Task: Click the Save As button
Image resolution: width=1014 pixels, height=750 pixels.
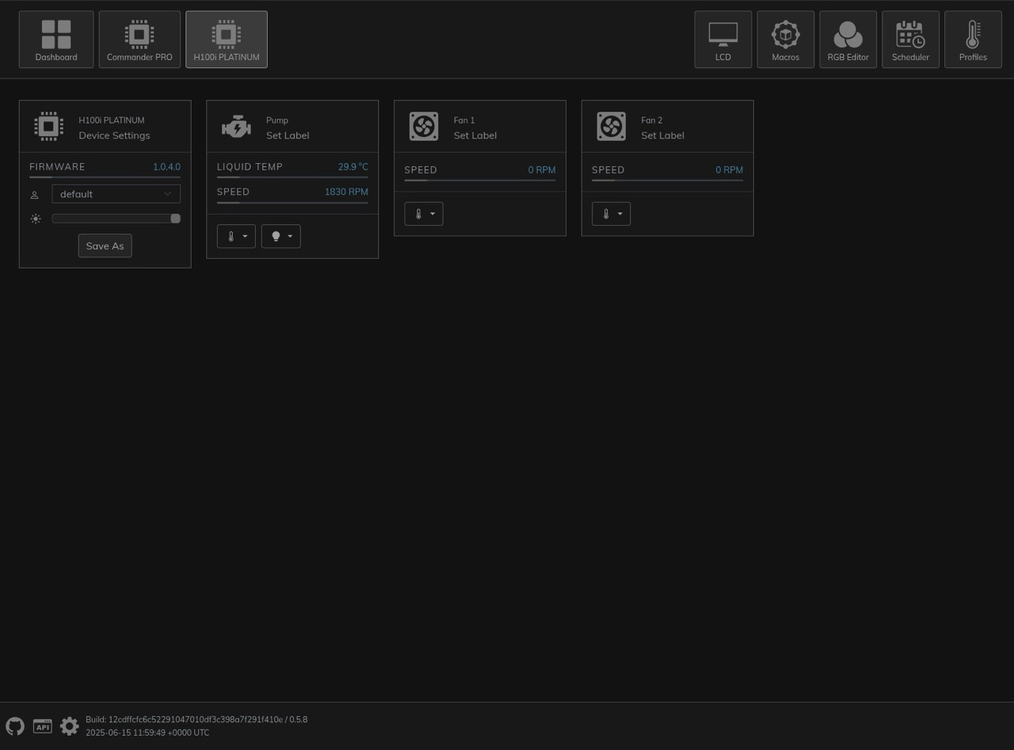Action: pyautogui.click(x=105, y=246)
